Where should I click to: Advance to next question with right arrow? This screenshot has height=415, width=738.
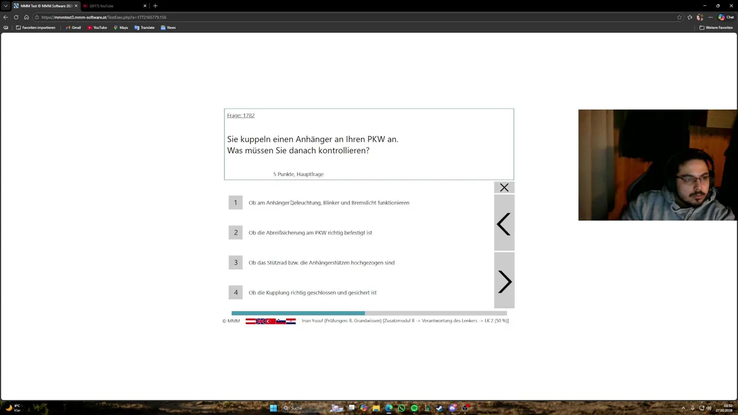[x=504, y=281]
